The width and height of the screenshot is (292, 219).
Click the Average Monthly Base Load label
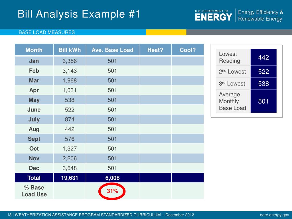232,101
